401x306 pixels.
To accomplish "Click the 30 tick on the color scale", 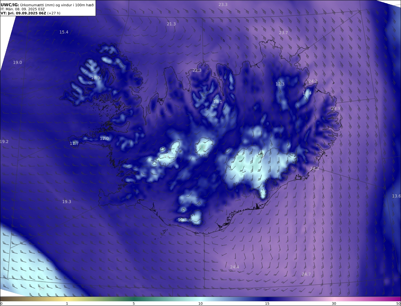I will click(334, 303).
